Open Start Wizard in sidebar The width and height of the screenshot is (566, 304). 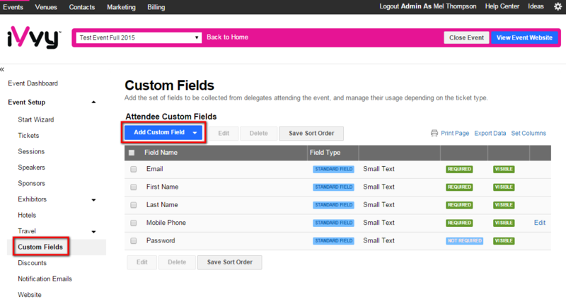click(36, 119)
